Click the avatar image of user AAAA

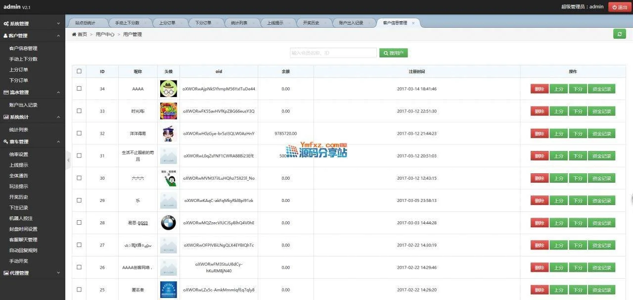pos(168,89)
